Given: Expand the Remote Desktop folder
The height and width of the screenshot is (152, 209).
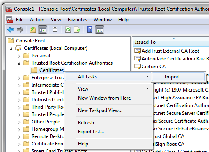Looking at the screenshot, I should click(x=19, y=137).
